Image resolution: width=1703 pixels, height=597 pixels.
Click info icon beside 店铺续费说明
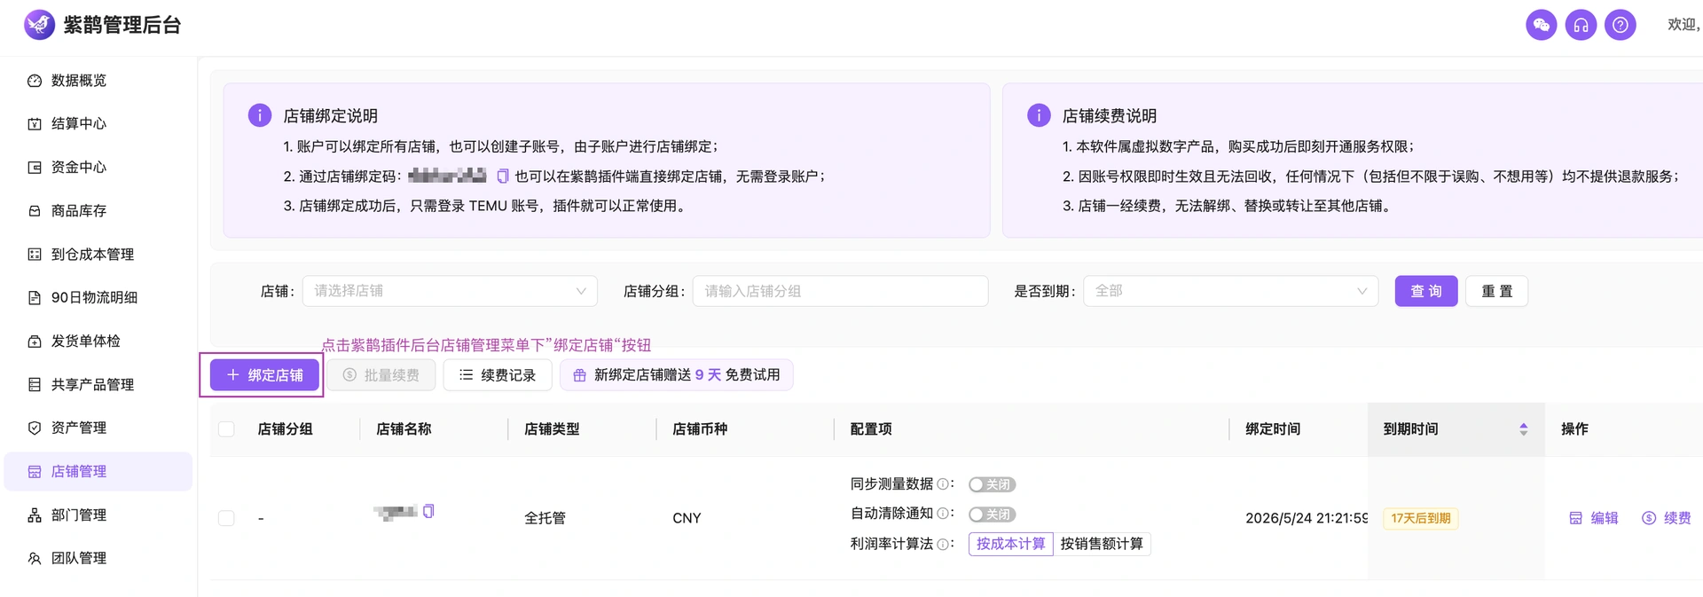1039,115
